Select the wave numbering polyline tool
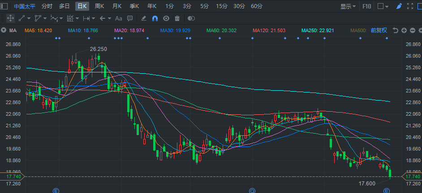This screenshot has height=193, width=422. 54,18
